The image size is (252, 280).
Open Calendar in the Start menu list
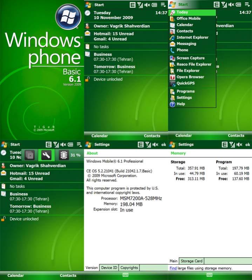point(192,25)
